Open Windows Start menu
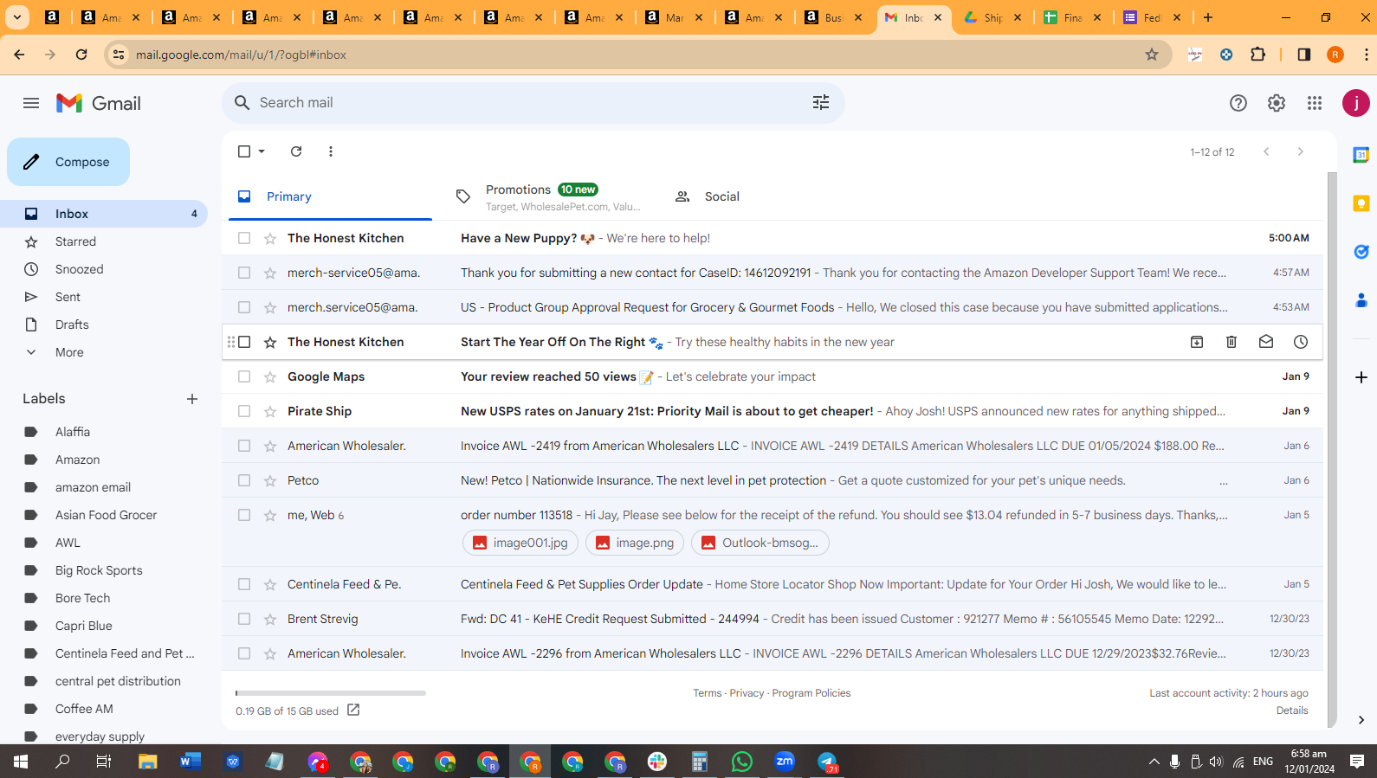 coord(21,762)
